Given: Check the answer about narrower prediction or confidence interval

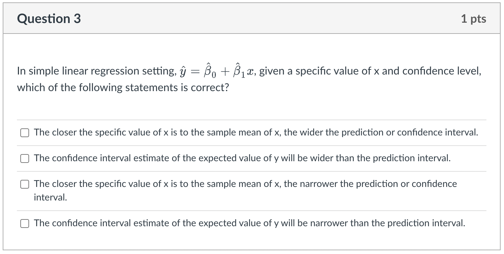Looking at the screenshot, I should pyautogui.click(x=24, y=184).
